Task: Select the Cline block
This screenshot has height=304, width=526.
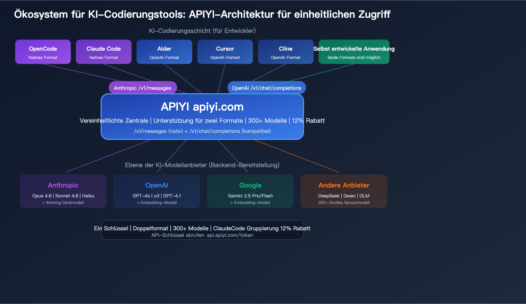Action: coord(285,52)
